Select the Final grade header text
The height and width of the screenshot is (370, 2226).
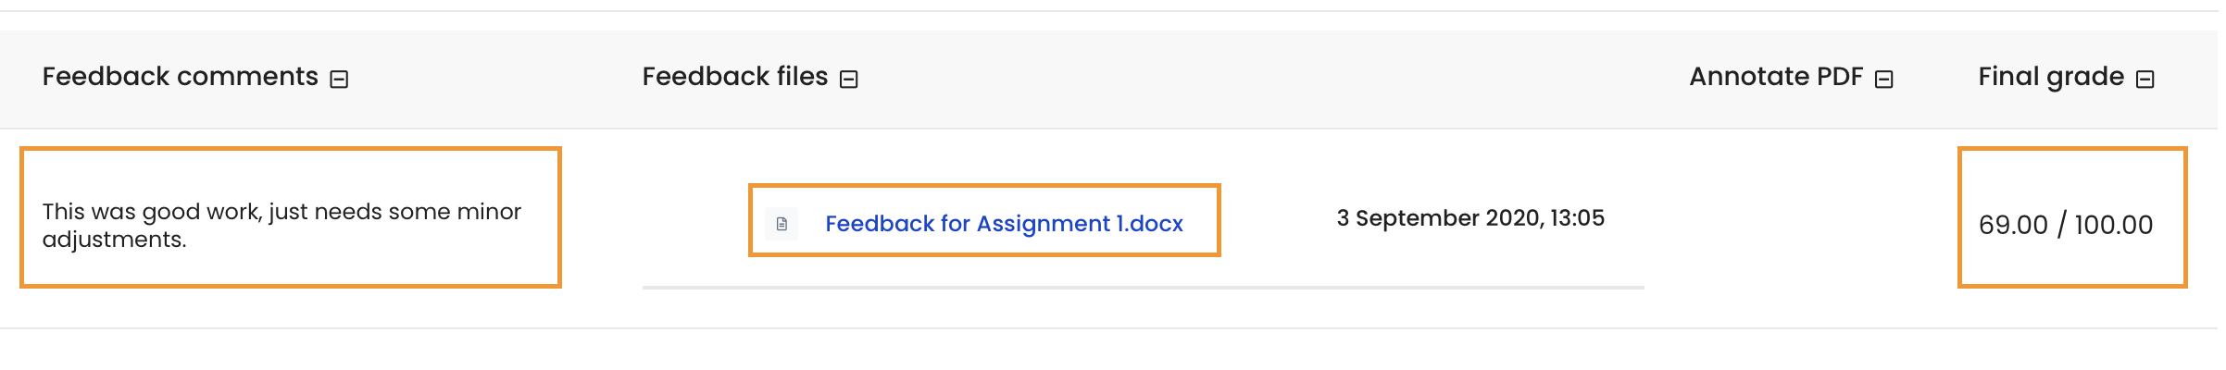tap(2051, 77)
